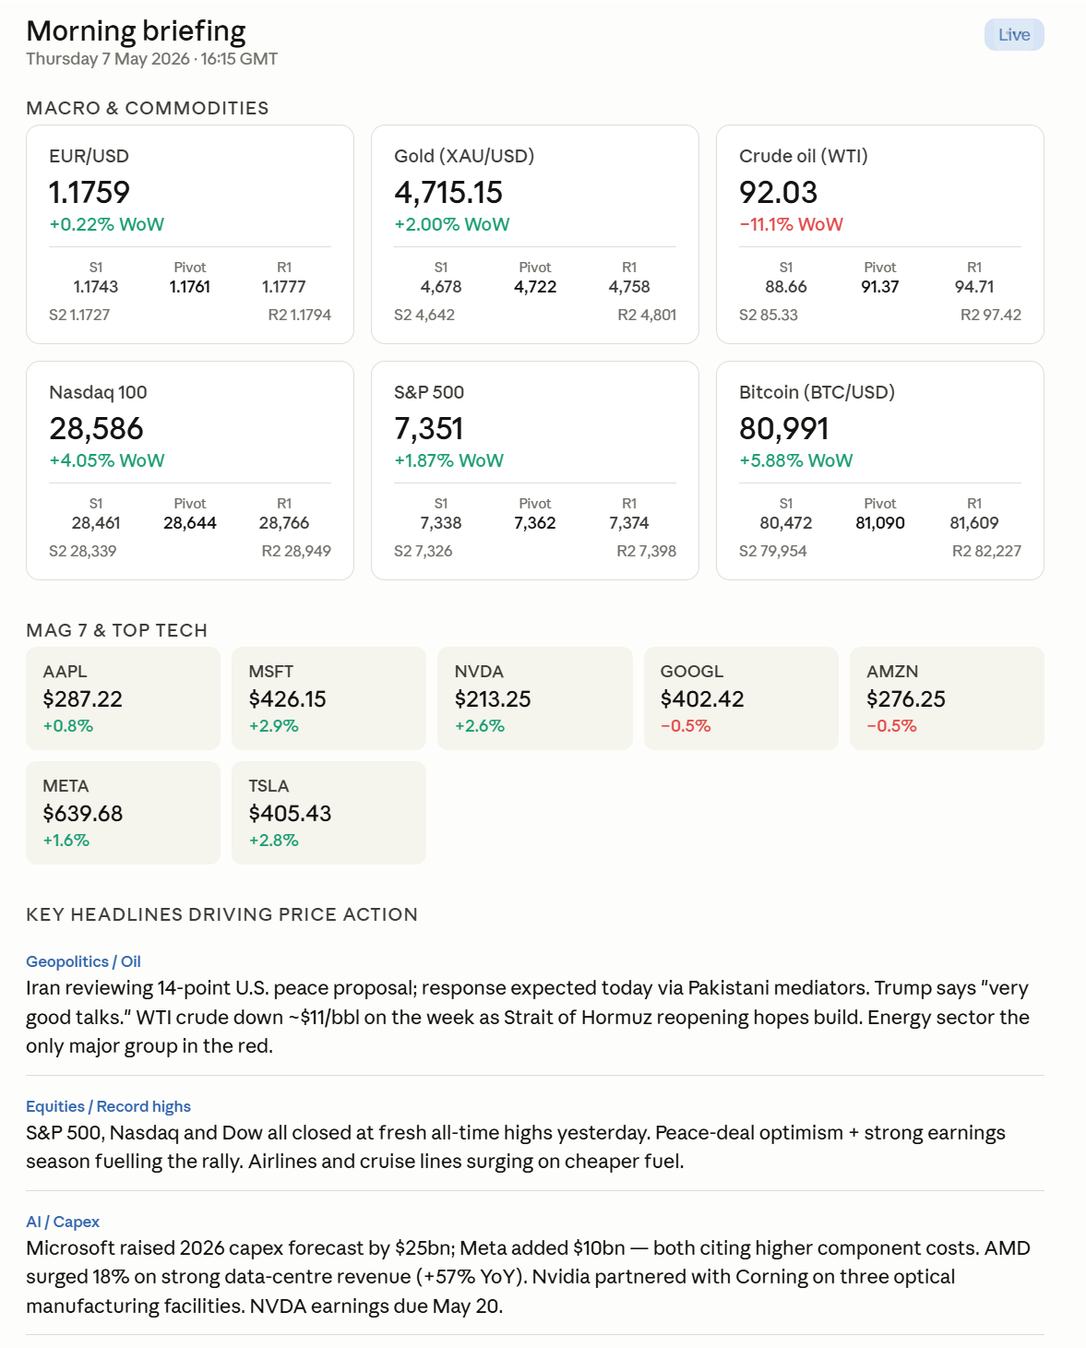Click S&P 500 change +1.87% WoW
The width and height of the screenshot is (1086, 1348).
point(448,460)
